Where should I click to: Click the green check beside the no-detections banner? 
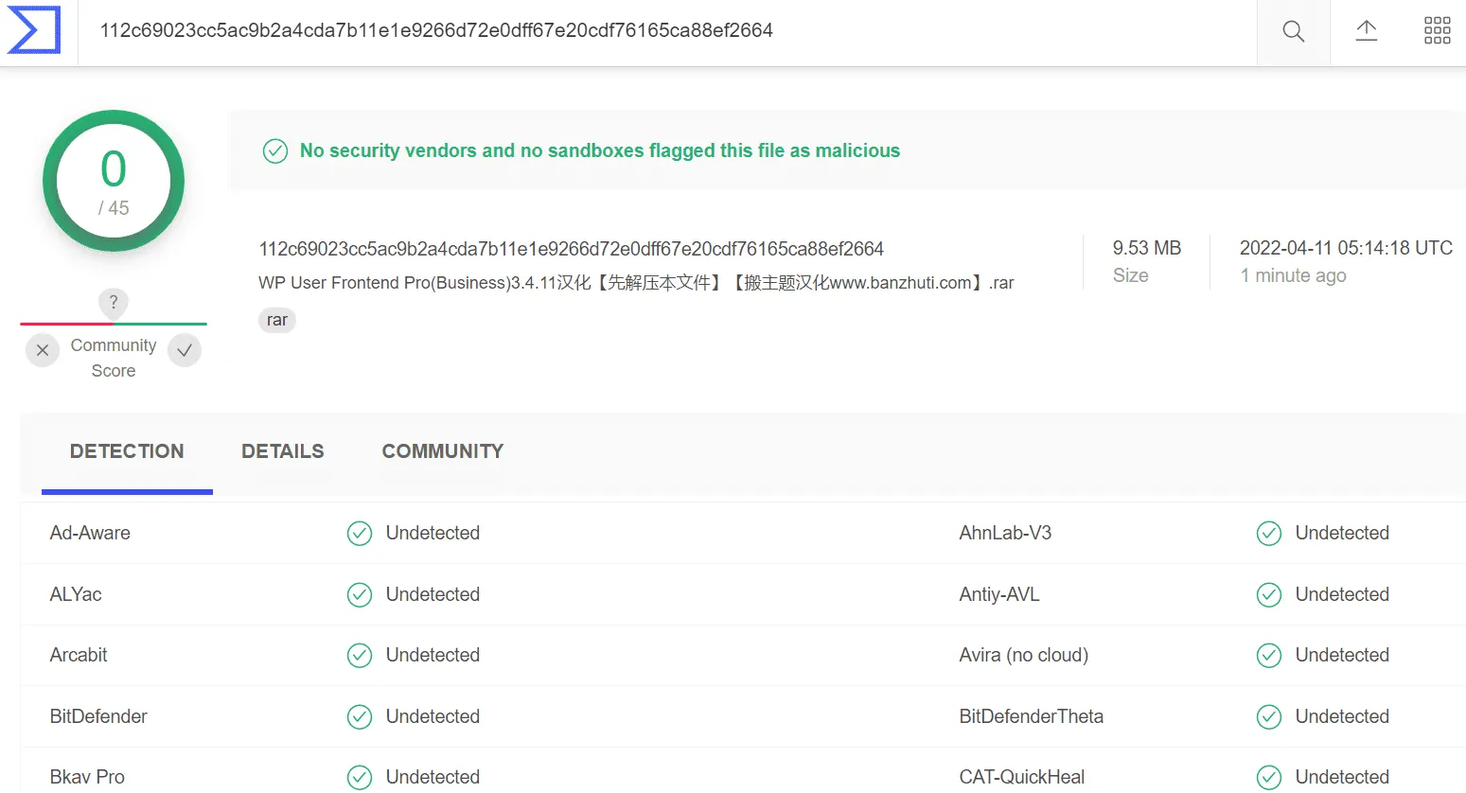[275, 151]
